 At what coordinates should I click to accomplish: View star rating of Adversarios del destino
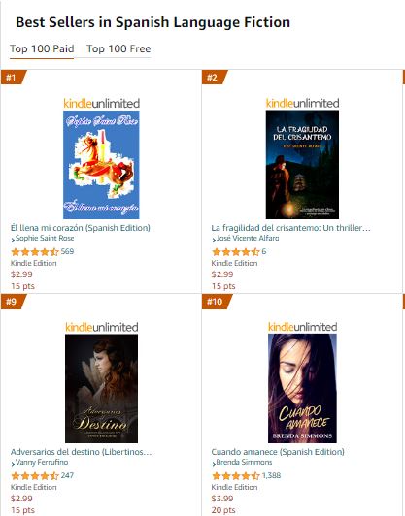[35, 476]
